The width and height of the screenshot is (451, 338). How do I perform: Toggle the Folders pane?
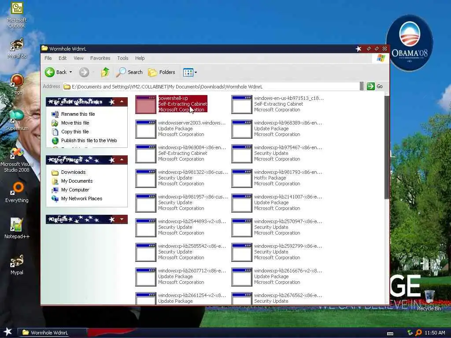(x=162, y=72)
